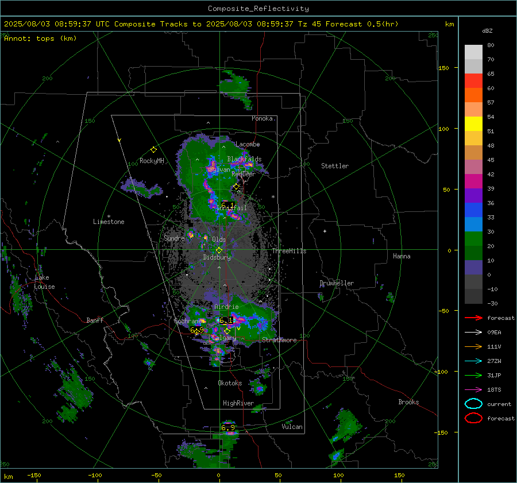Viewport: 517px width, 483px height.
Task: Select the magenta 39-42 dBZ color swatch
Action: pos(473,181)
